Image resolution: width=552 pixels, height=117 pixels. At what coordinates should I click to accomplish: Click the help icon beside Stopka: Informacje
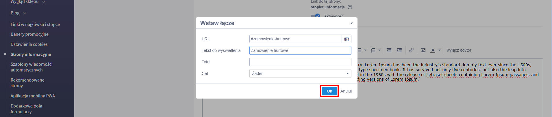pyautogui.click(x=350, y=7)
